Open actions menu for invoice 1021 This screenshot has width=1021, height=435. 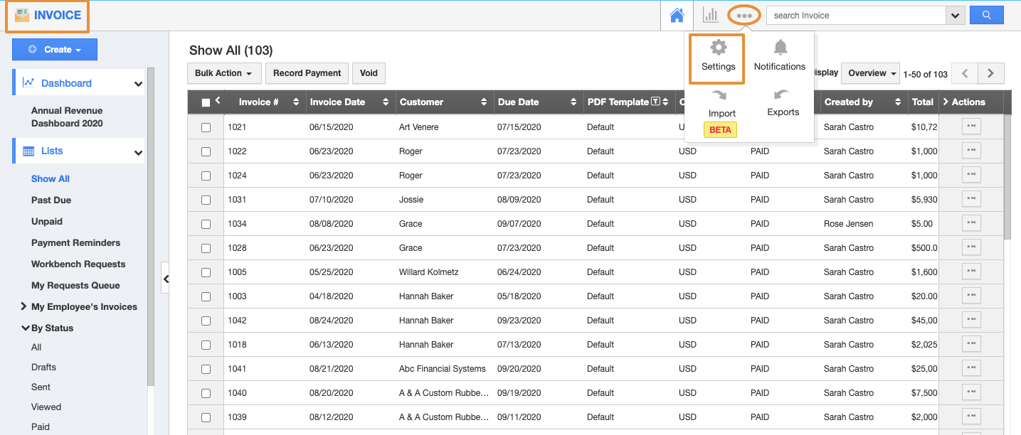[x=971, y=127]
